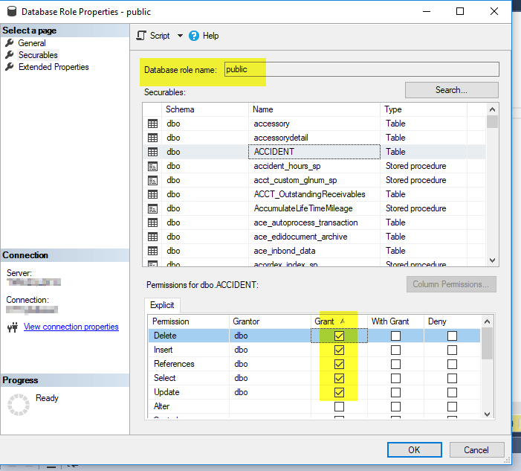Click the table icon for ace_autoprocess_transaction

(152, 222)
